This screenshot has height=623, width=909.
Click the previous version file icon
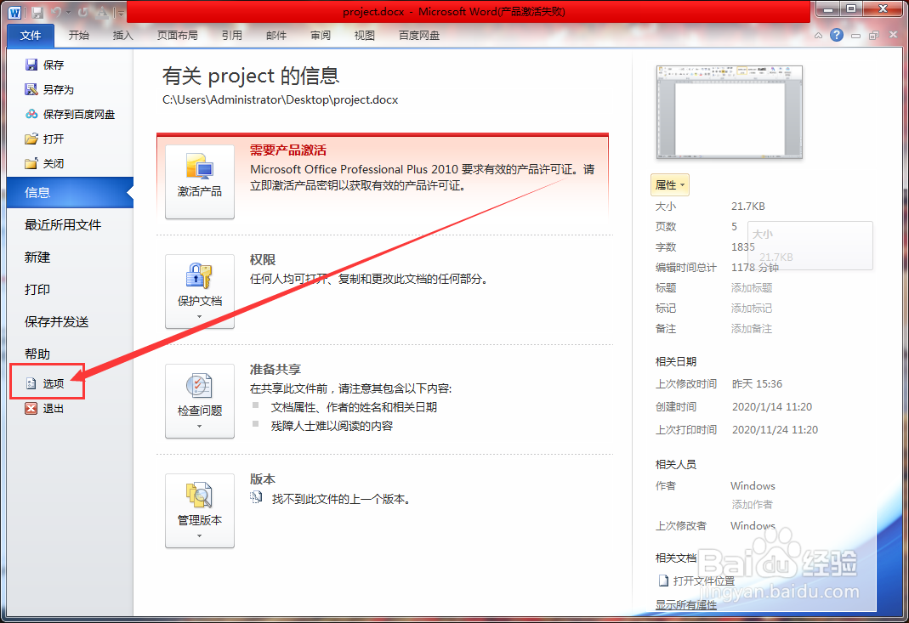click(x=256, y=497)
